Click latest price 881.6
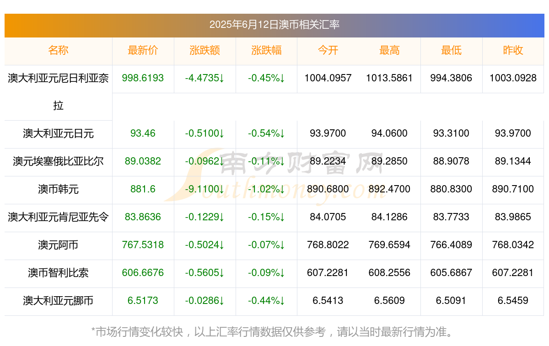This screenshot has height=346, width=549. pos(143,189)
